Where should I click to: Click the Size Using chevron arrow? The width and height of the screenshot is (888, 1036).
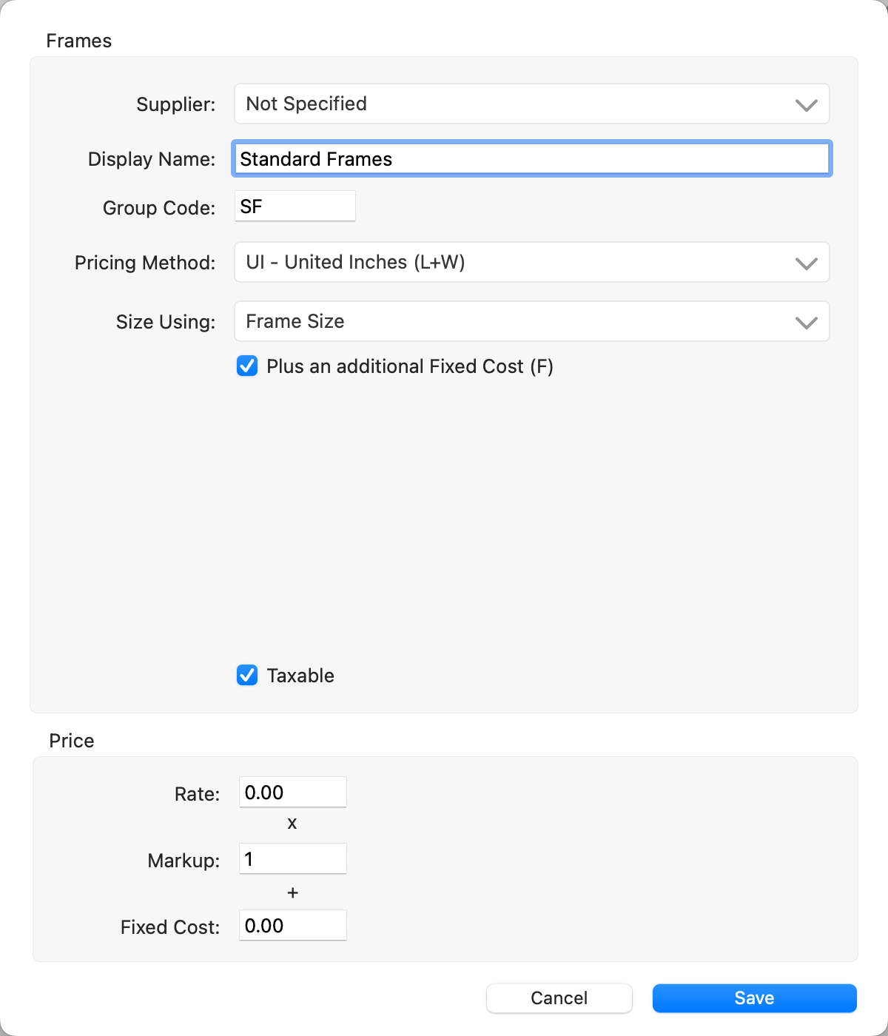(x=806, y=323)
